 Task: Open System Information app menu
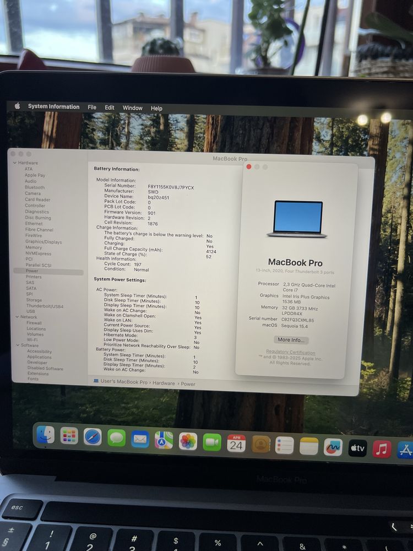(x=54, y=106)
